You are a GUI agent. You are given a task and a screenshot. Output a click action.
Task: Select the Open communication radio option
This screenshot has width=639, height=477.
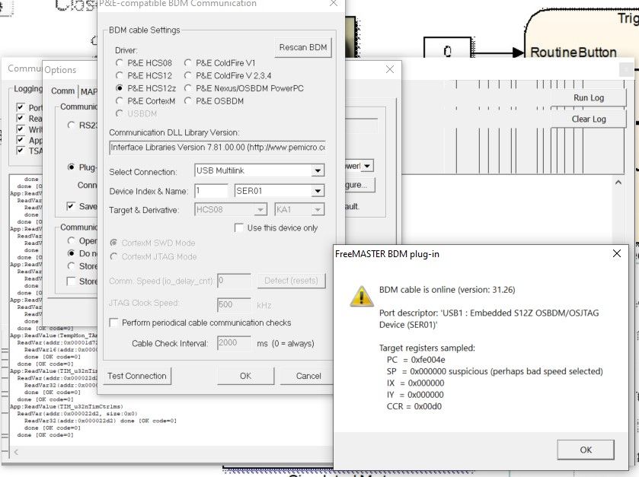(x=71, y=241)
